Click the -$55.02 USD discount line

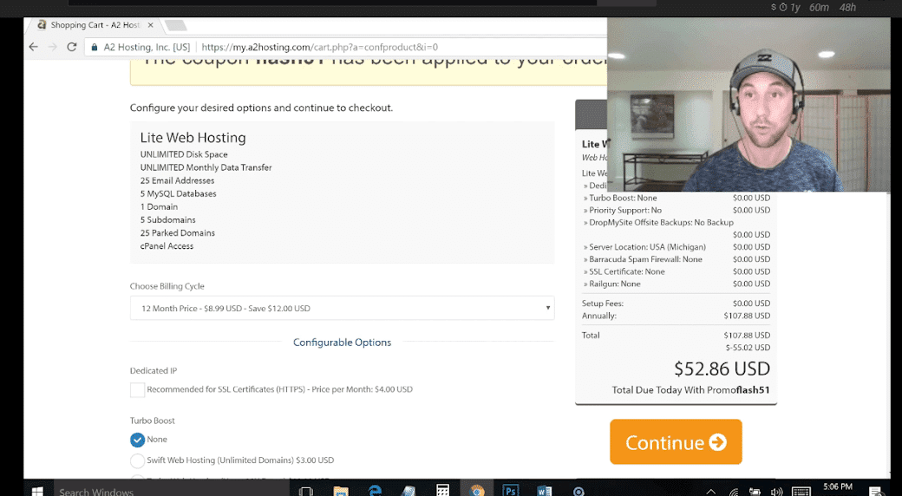(x=748, y=348)
